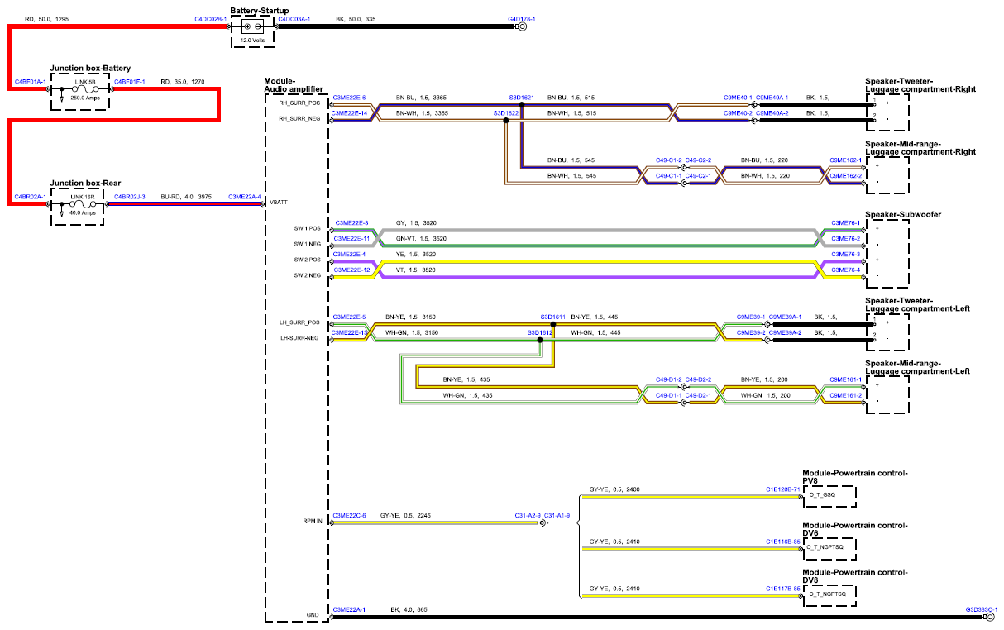This screenshot has height=630, width=1004.
Task: Open splice reference S3D1611
Action: (553, 317)
